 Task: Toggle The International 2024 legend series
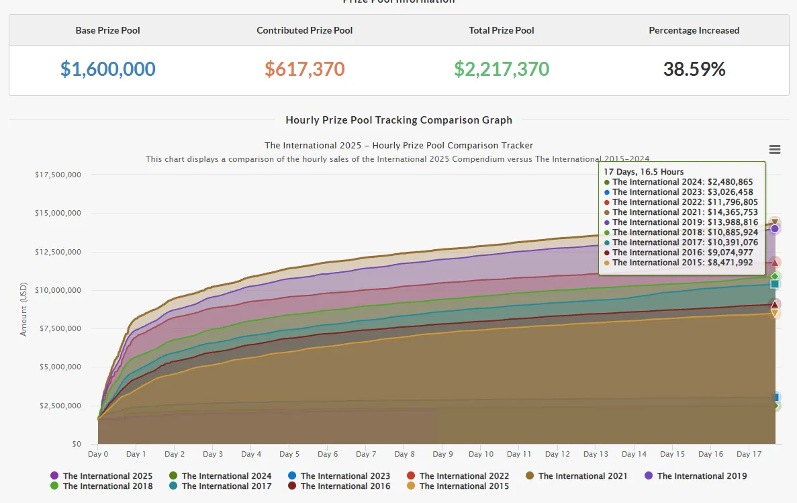pos(220,476)
